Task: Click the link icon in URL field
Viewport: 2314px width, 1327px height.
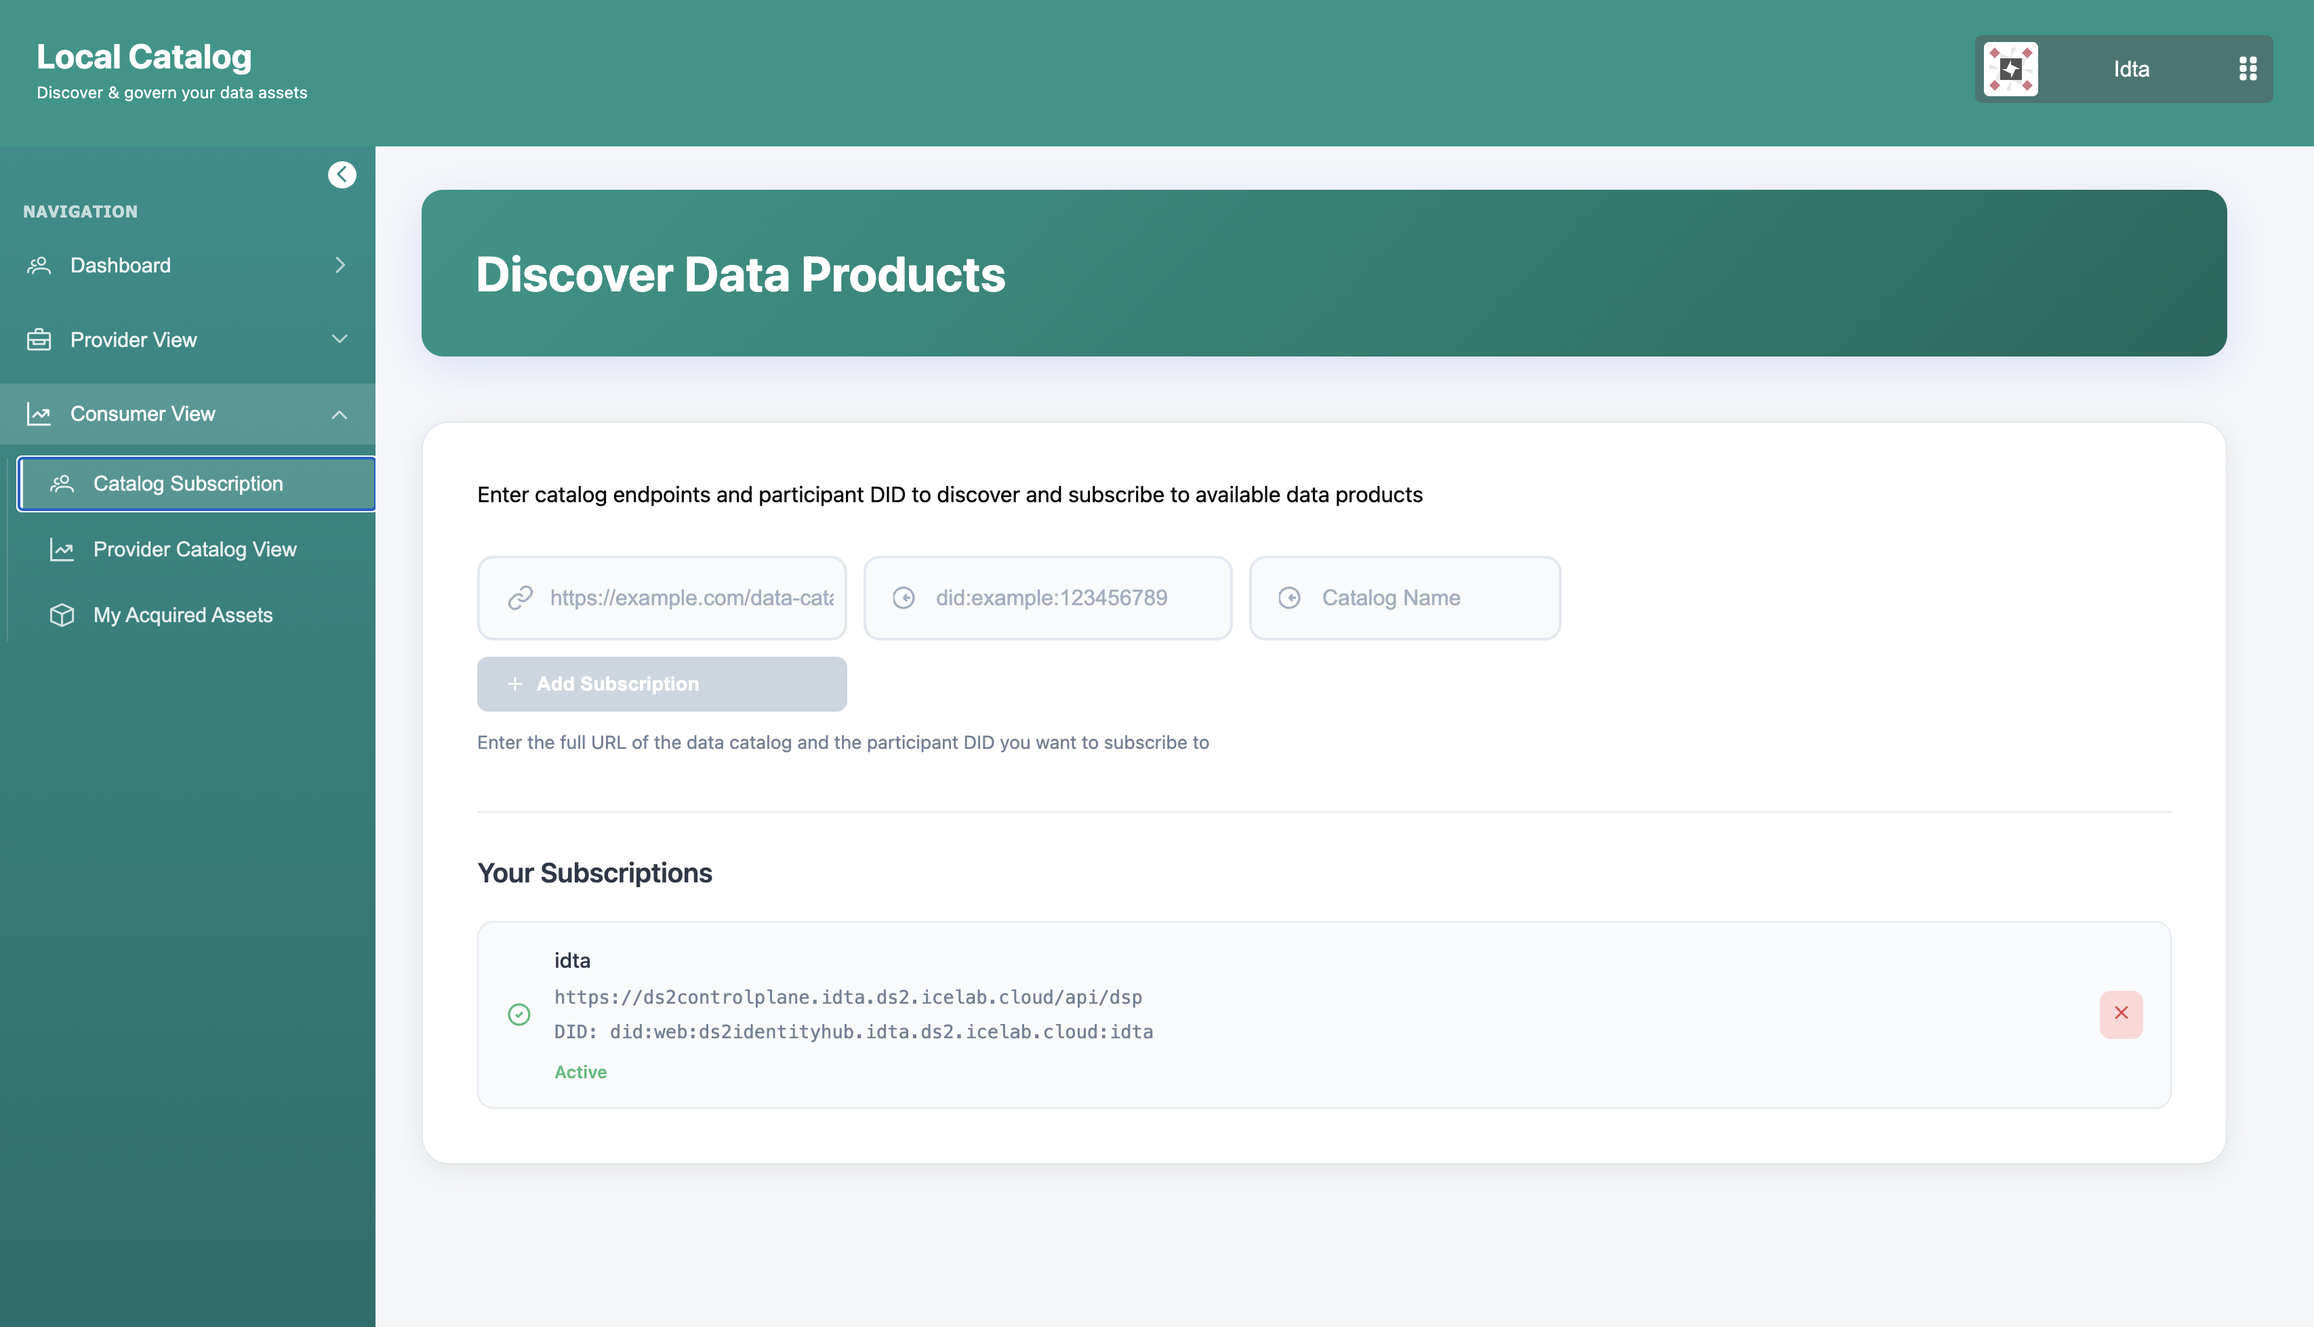Action: 521,598
